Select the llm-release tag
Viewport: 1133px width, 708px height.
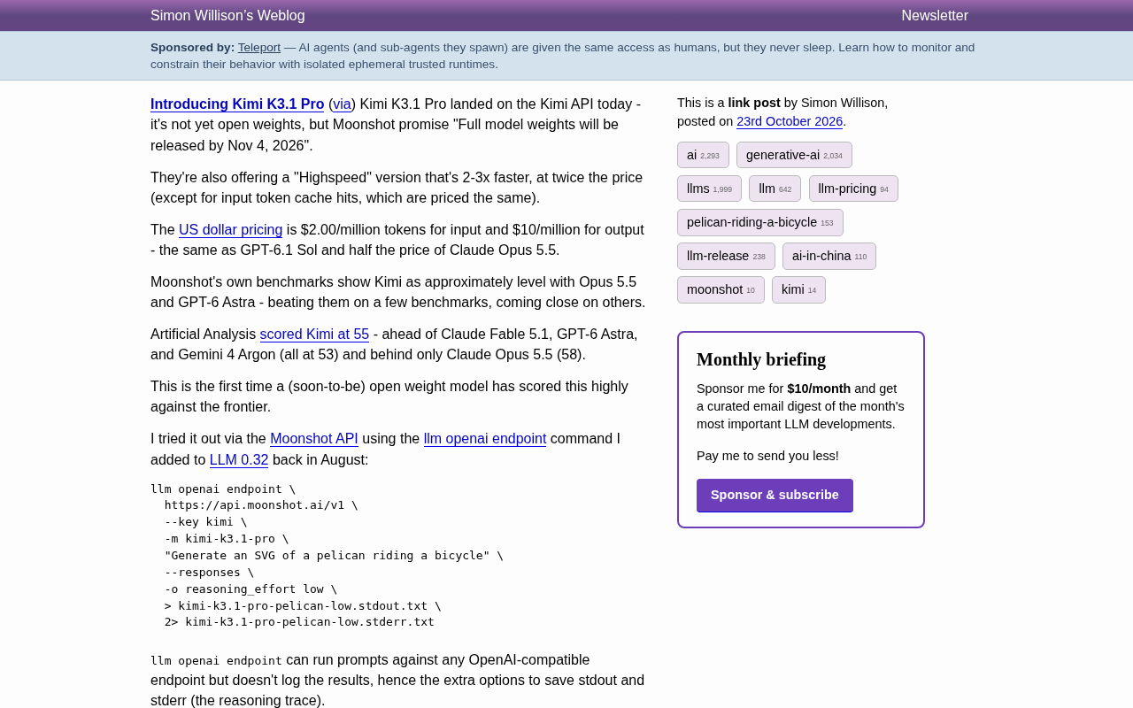726,256
